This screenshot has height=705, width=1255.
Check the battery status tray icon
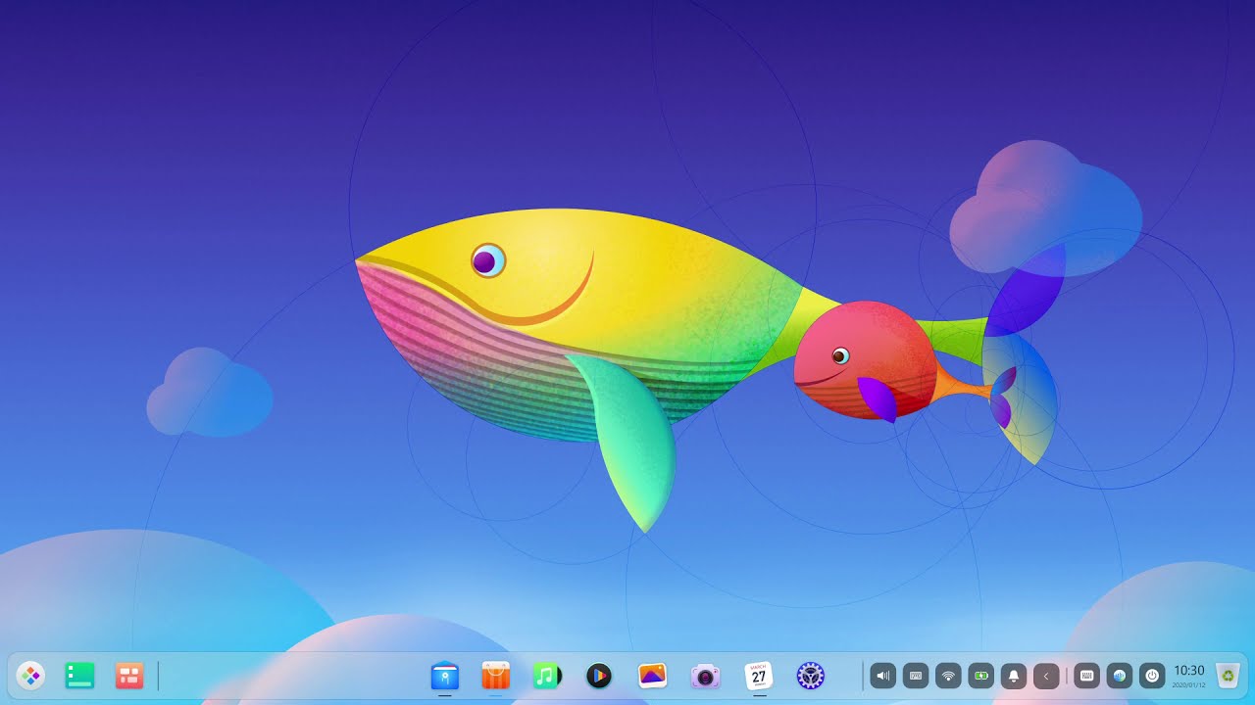pyautogui.click(x=980, y=676)
